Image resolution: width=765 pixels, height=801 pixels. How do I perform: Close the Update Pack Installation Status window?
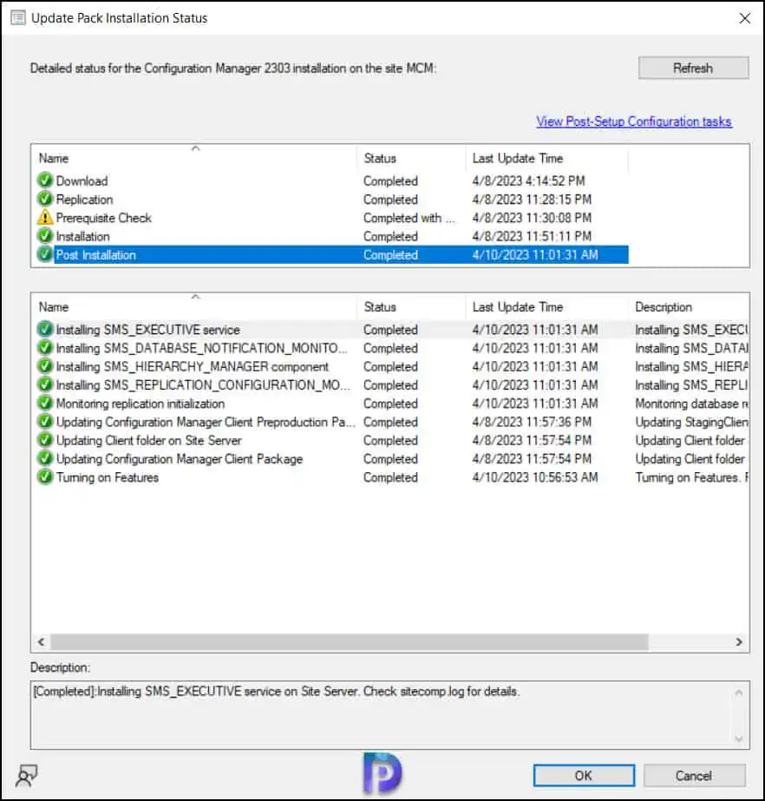tap(744, 18)
